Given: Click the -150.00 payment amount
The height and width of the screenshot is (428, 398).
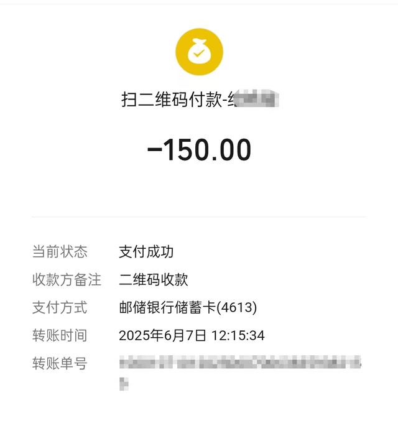Looking at the screenshot, I should pos(199,151).
